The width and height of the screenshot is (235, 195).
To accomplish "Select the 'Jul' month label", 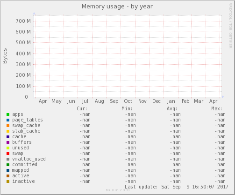I will pos(85,101).
